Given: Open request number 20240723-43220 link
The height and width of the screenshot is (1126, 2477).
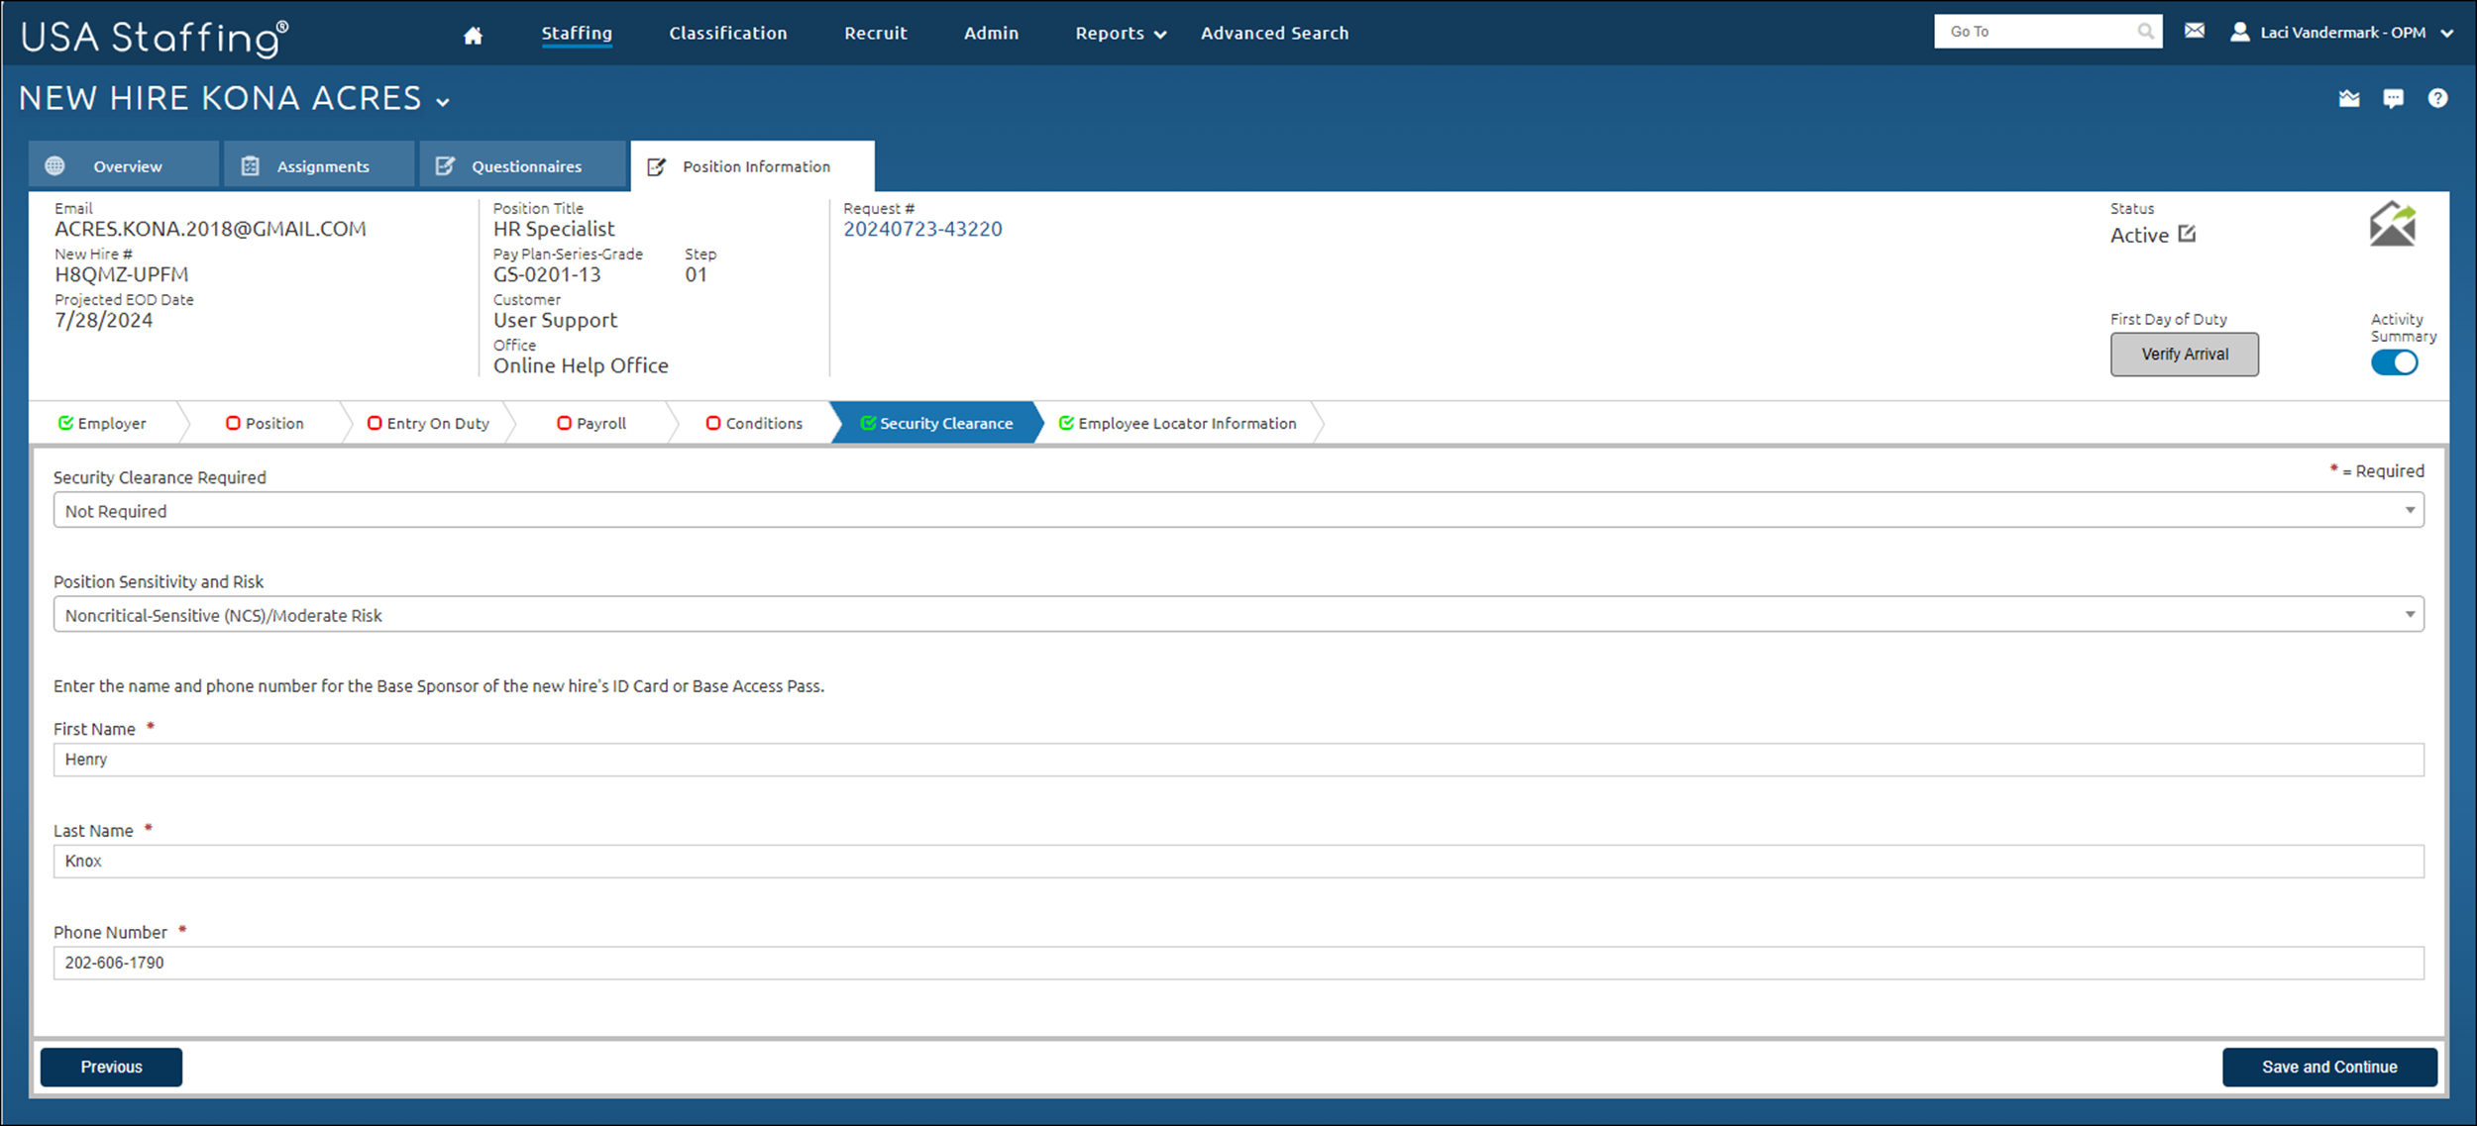Looking at the screenshot, I should click(922, 230).
